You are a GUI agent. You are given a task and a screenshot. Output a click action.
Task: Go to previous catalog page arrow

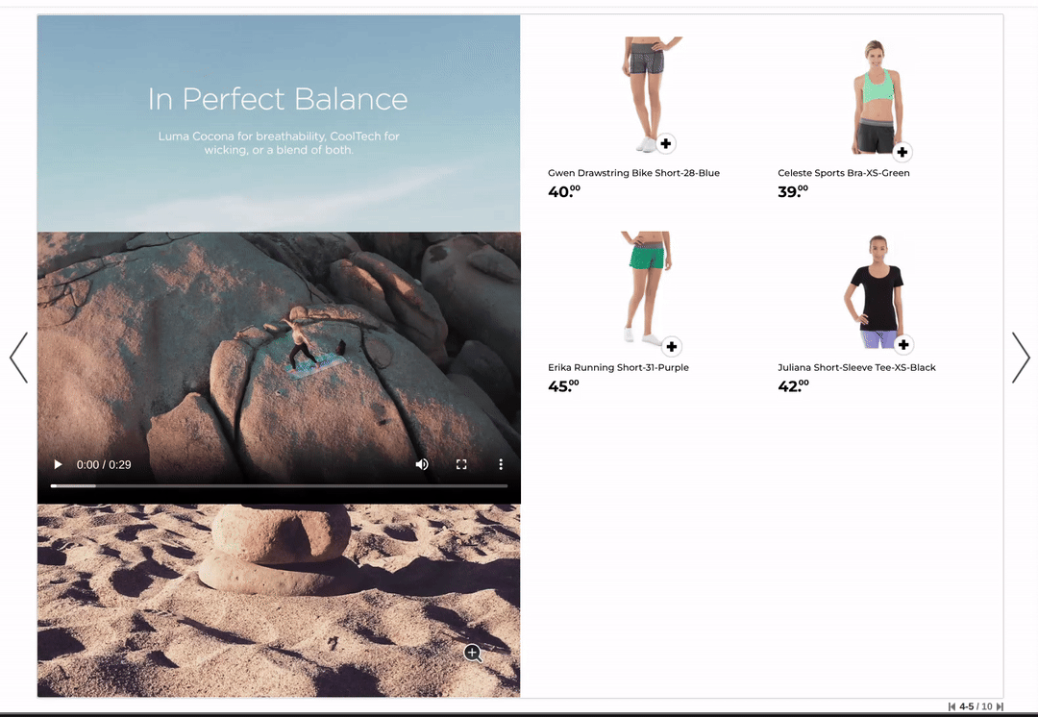(18, 358)
